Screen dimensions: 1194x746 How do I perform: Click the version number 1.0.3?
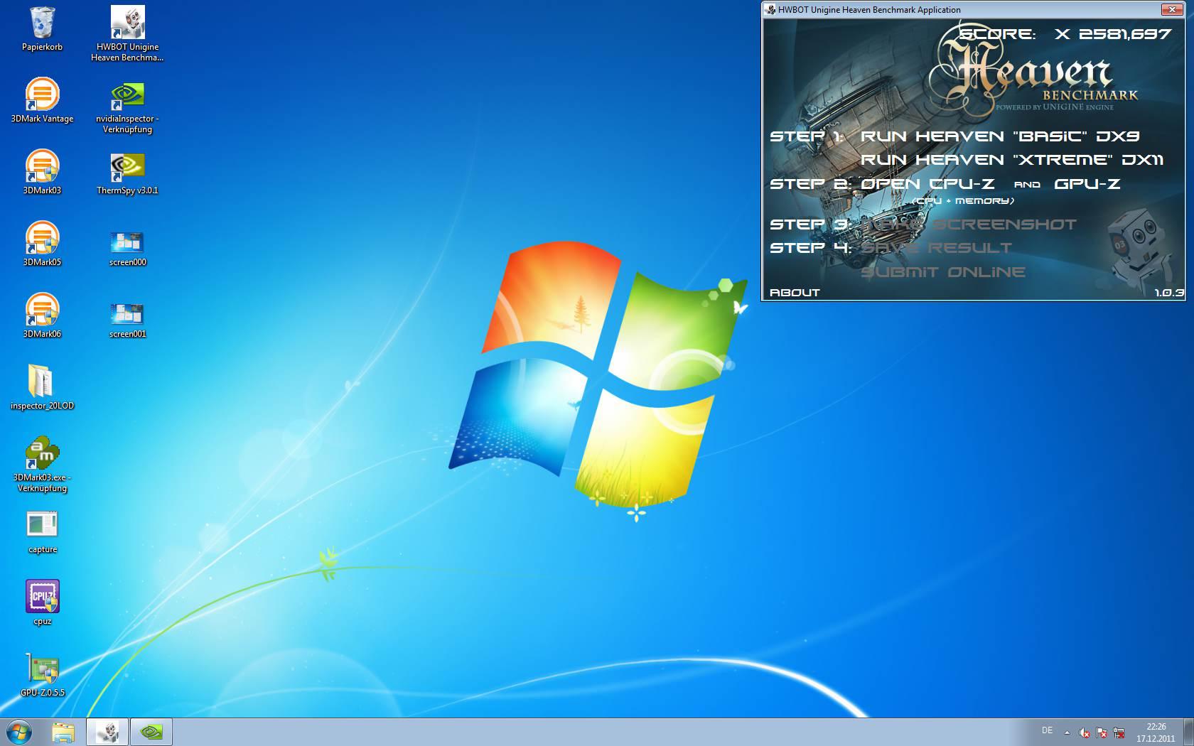coord(1169,293)
